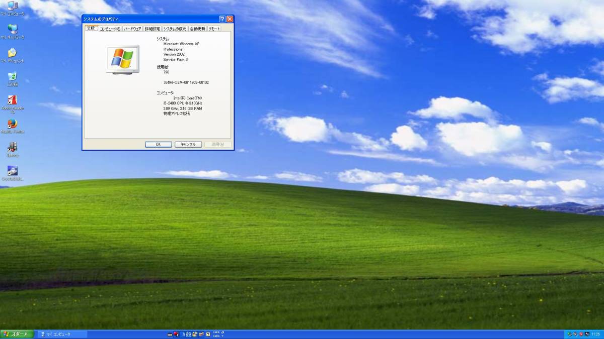Click the product ID 76494-OEM-0011903-00102 text

[186, 82]
